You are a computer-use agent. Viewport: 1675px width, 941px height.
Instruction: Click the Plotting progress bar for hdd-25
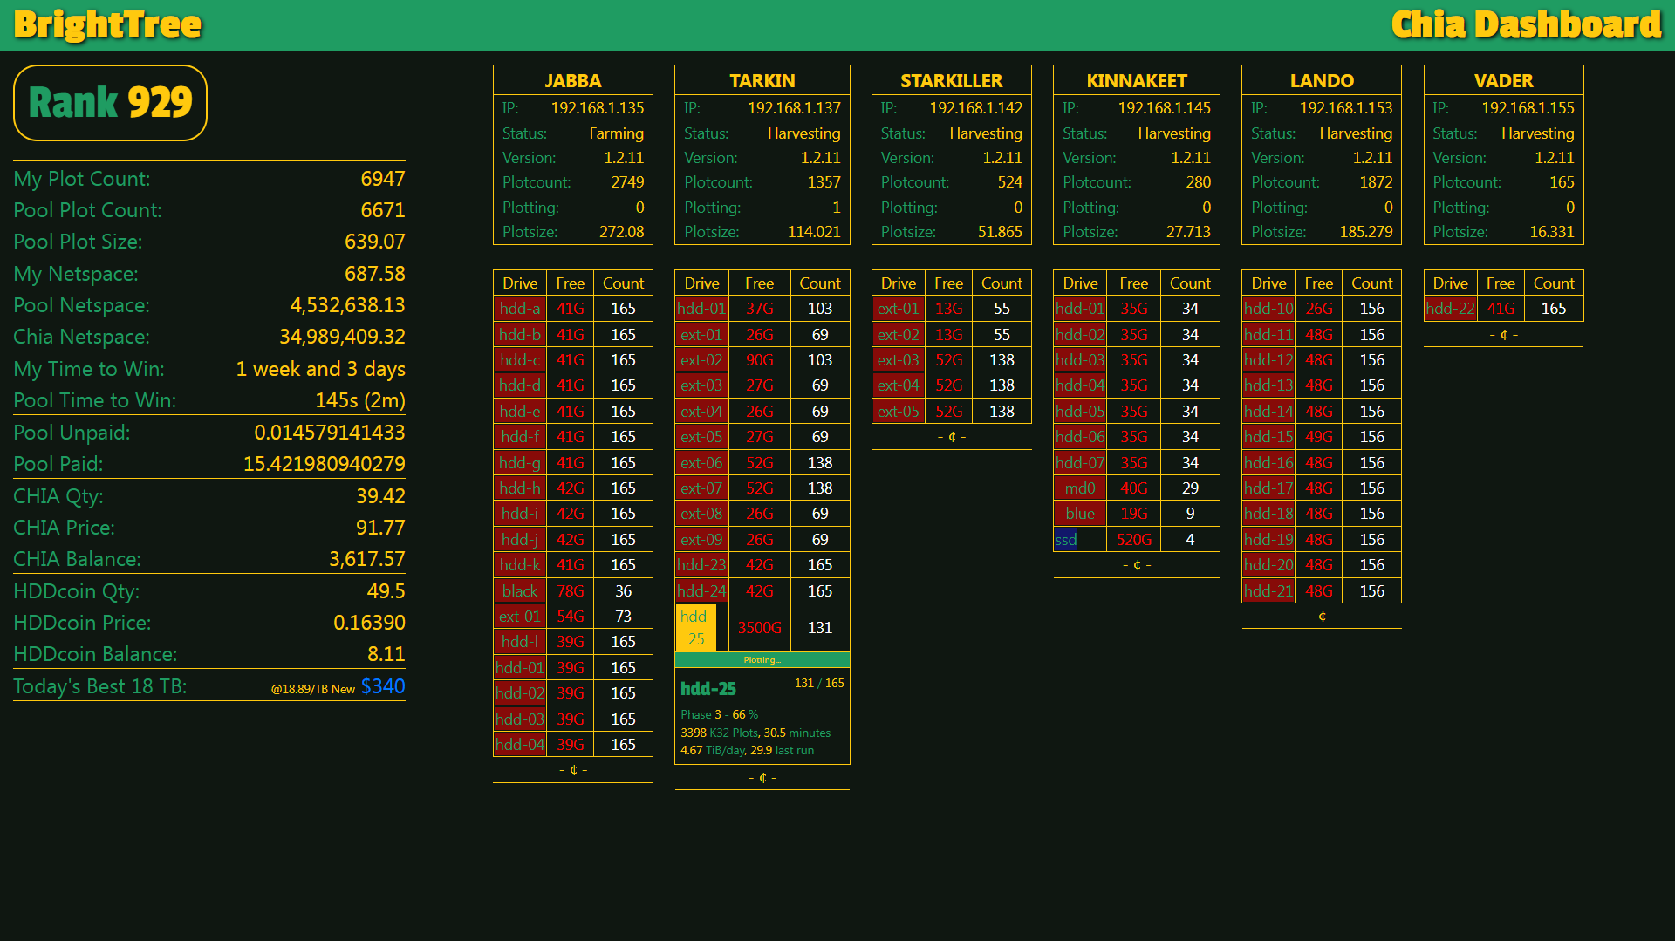click(x=762, y=660)
